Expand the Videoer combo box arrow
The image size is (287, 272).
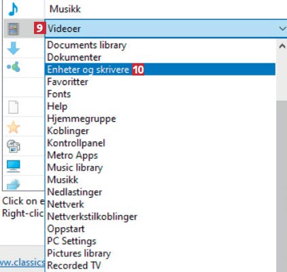tap(282, 29)
